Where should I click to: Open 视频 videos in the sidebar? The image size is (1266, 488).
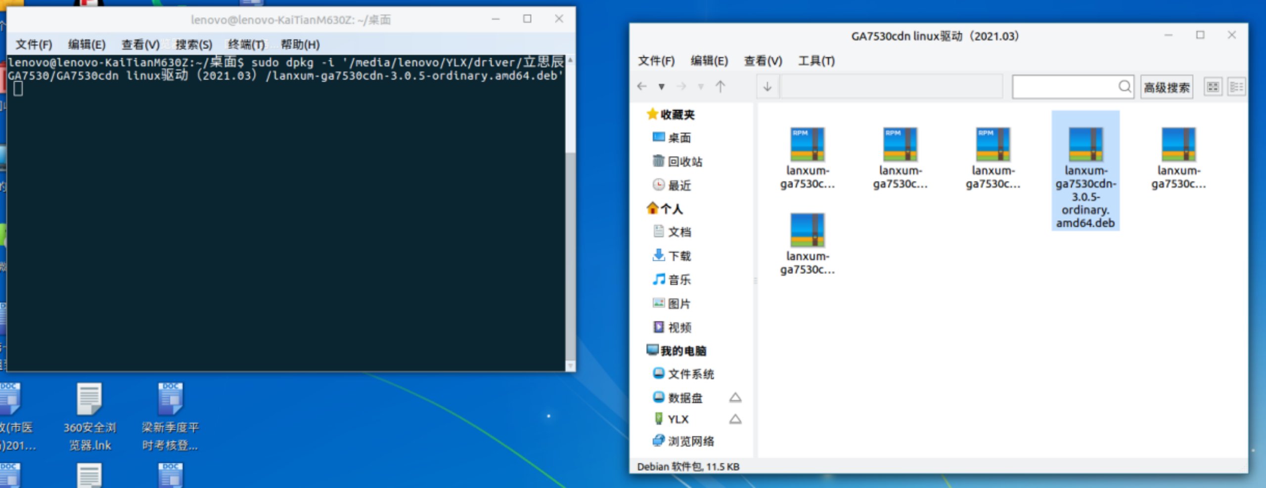[672, 327]
